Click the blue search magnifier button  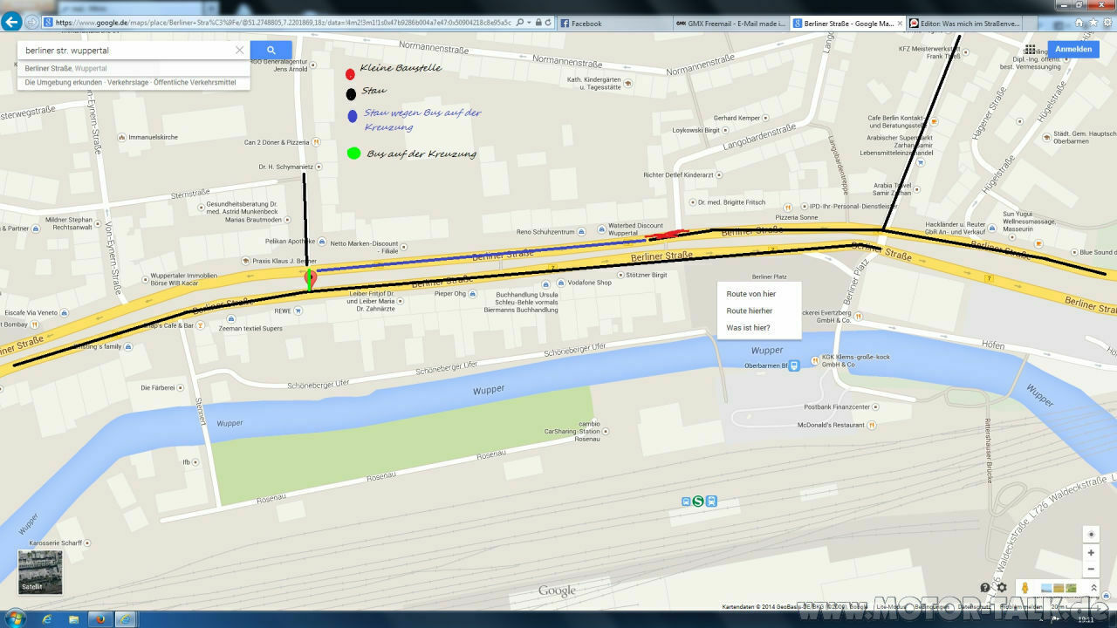271,51
